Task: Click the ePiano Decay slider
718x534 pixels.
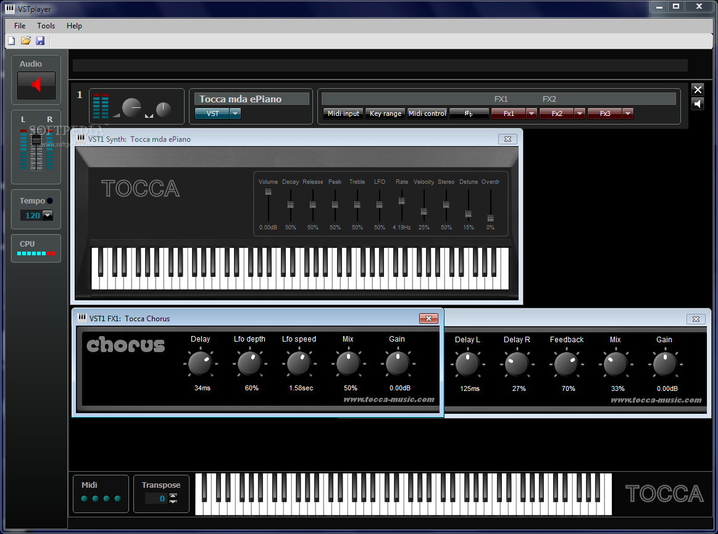Action: (x=290, y=205)
